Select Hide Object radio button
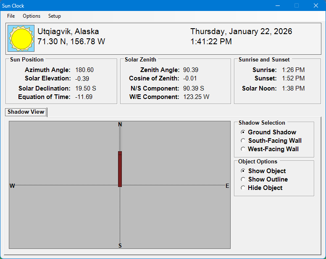 point(243,188)
